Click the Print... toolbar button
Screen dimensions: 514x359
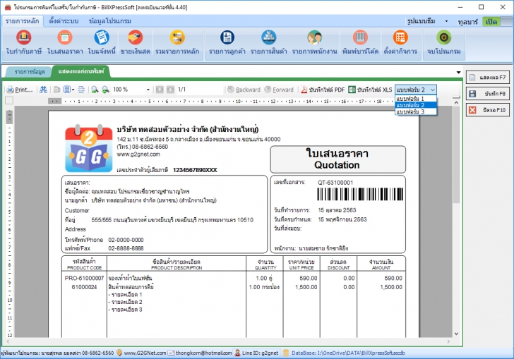coord(20,90)
